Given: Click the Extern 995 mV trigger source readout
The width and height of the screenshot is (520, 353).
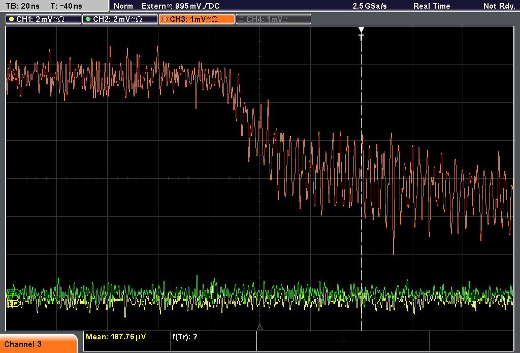Looking at the screenshot, I should (x=180, y=6).
